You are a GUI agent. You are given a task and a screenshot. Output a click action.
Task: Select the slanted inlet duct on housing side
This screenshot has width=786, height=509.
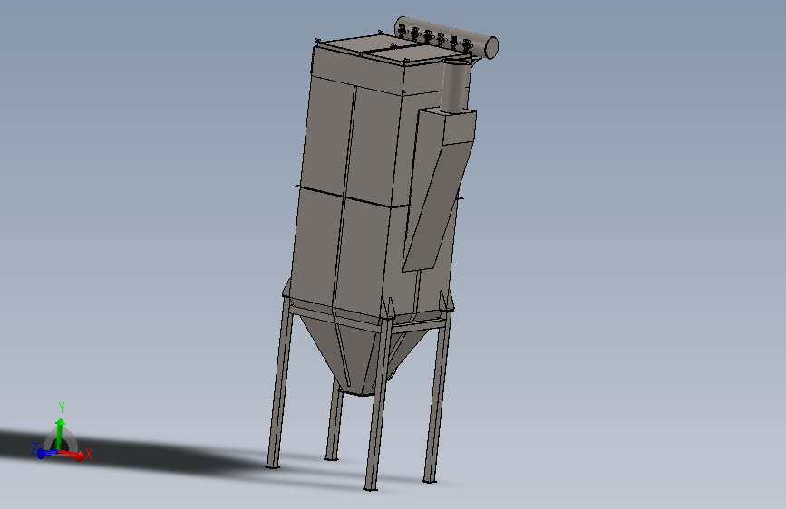(x=439, y=190)
